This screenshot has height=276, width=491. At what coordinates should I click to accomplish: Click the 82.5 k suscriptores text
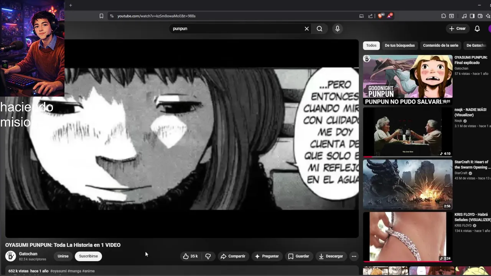(33, 260)
